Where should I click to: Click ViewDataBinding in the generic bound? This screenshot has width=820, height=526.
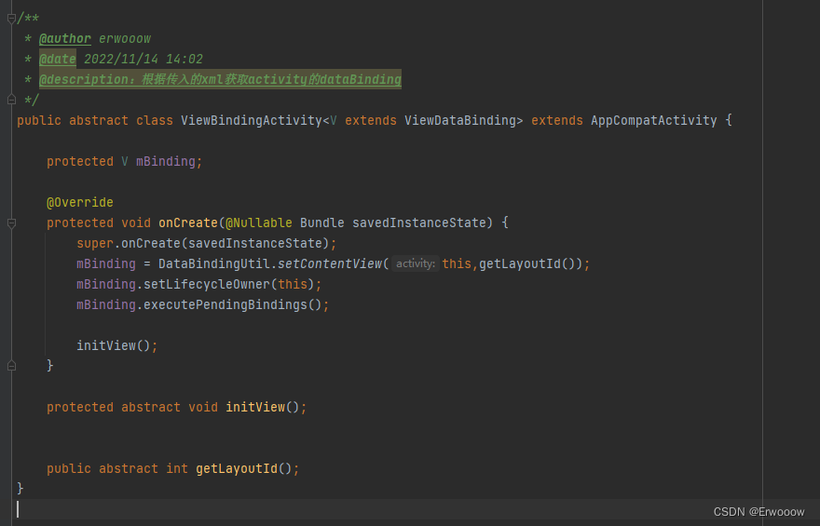pos(459,121)
